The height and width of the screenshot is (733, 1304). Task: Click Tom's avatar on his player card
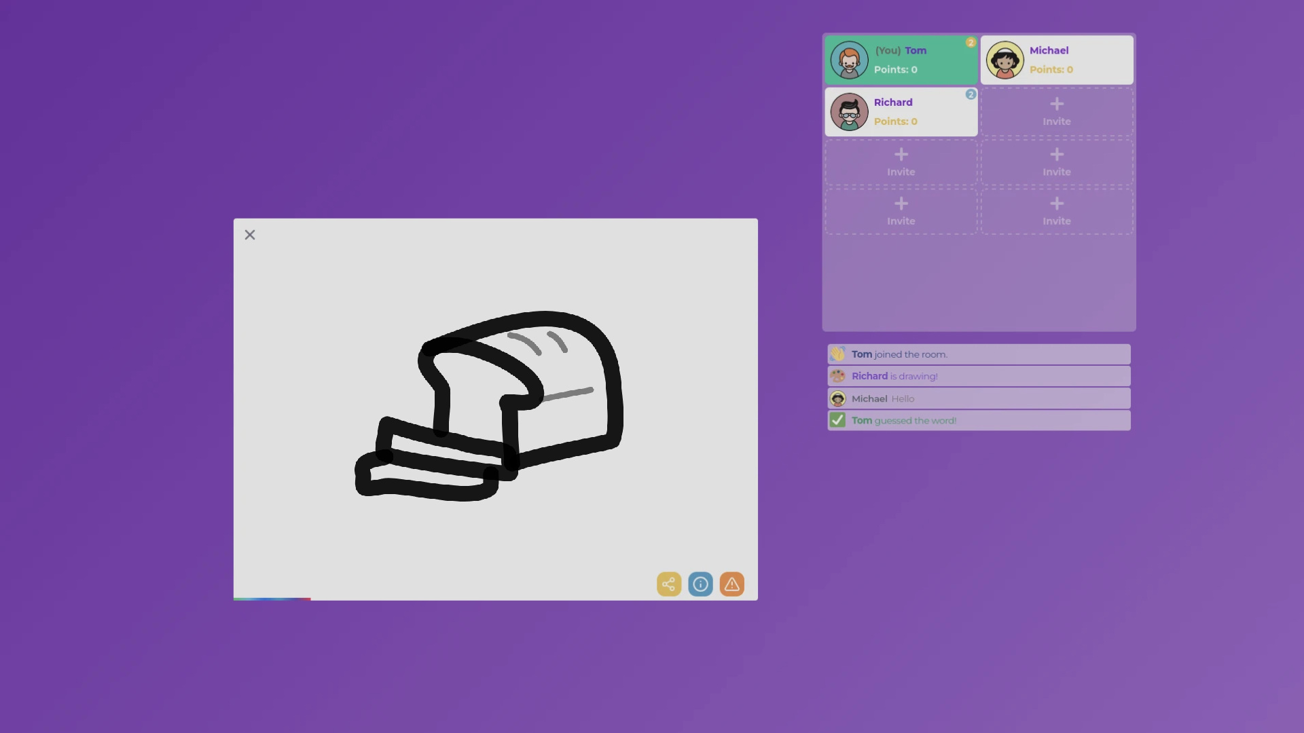pos(849,60)
